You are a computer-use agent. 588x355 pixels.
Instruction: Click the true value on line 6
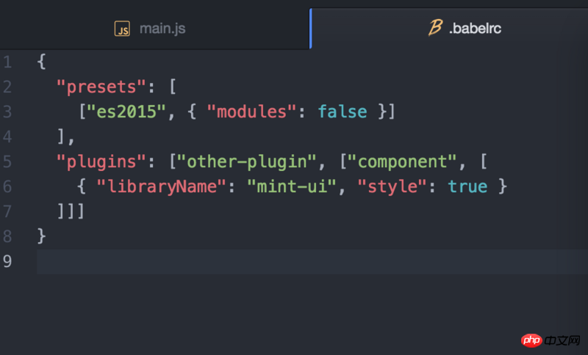(x=467, y=186)
